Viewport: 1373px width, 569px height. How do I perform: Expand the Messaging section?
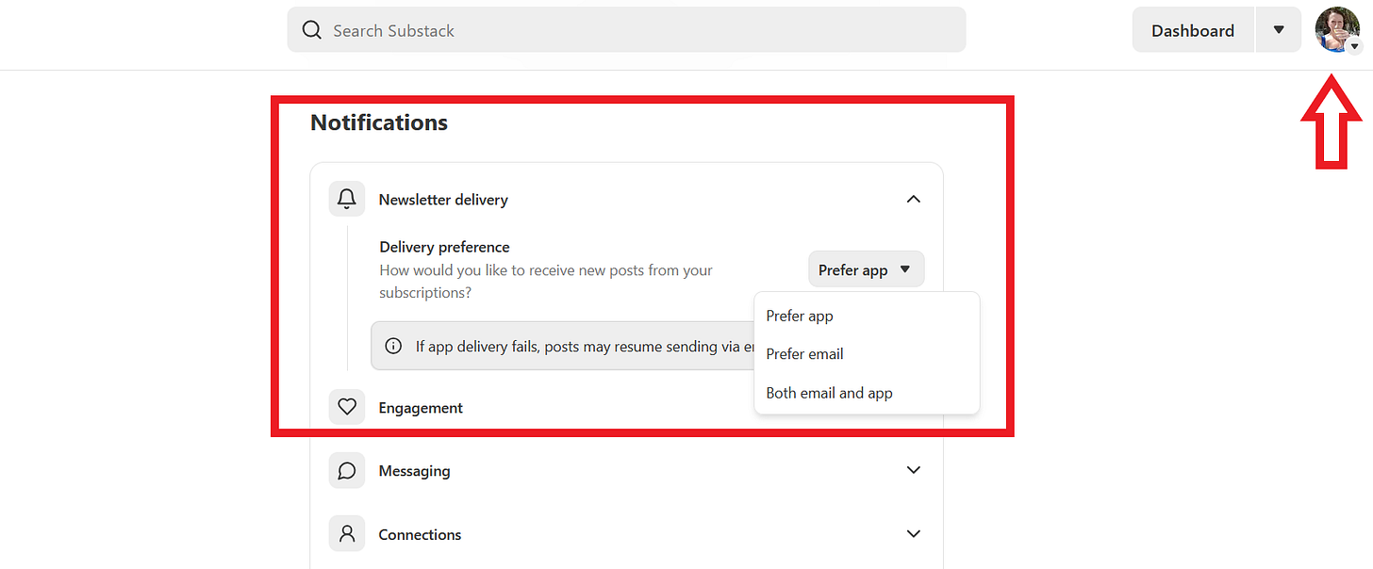coord(913,469)
